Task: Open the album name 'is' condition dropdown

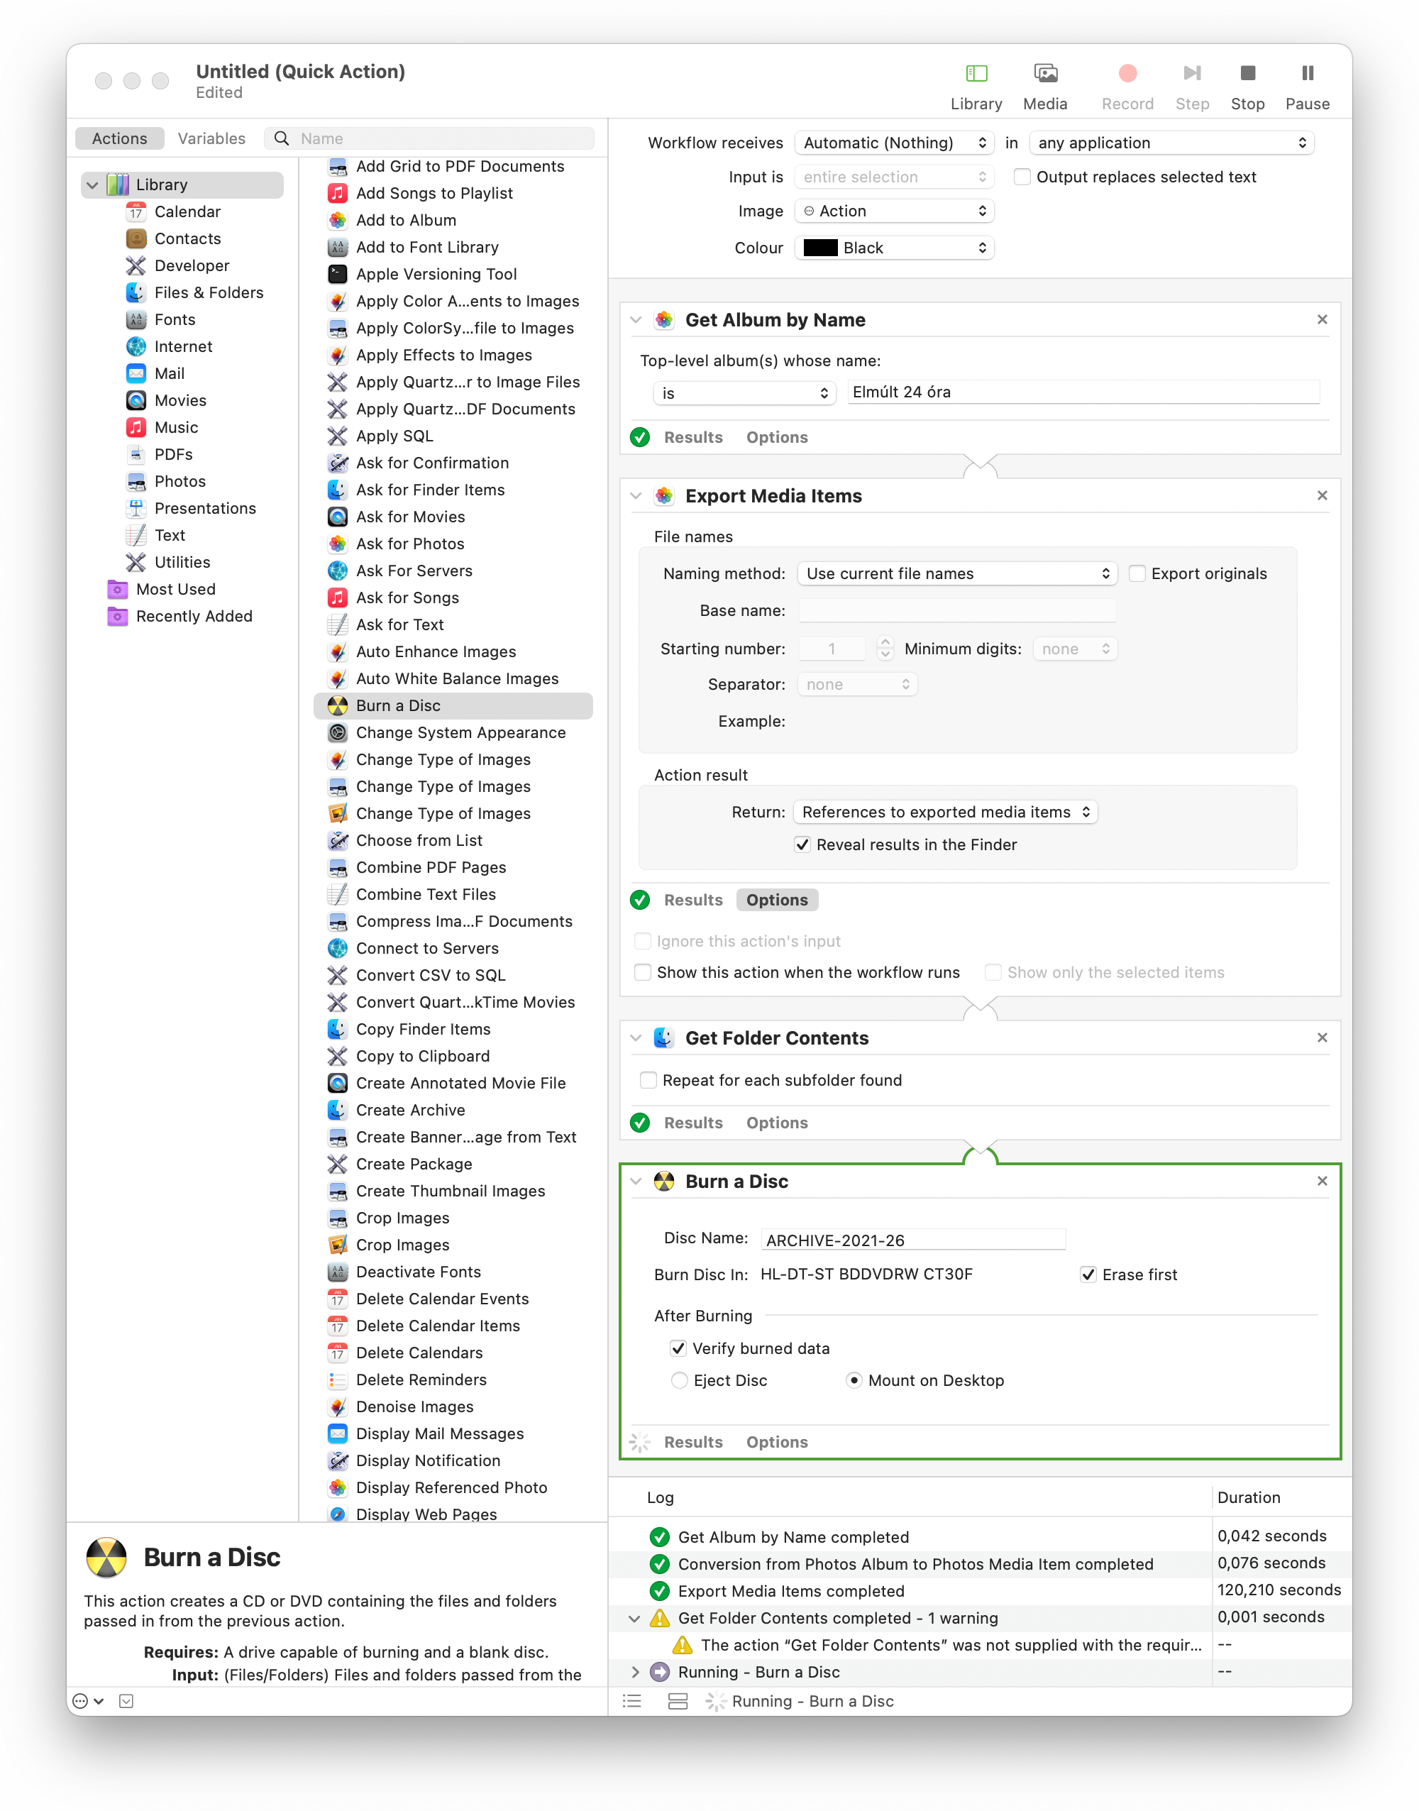Action: (744, 393)
